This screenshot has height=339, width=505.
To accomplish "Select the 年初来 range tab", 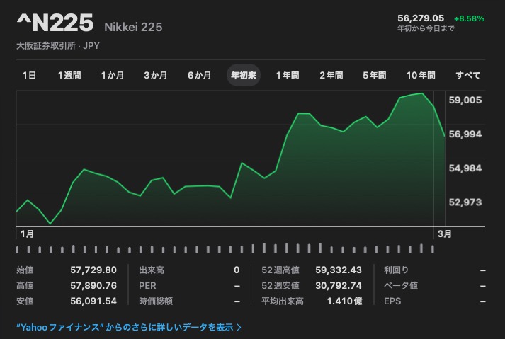I will (244, 75).
